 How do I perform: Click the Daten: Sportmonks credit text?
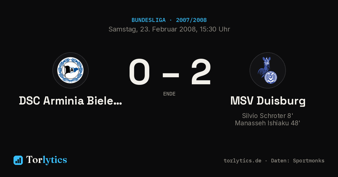[x=298, y=161]
